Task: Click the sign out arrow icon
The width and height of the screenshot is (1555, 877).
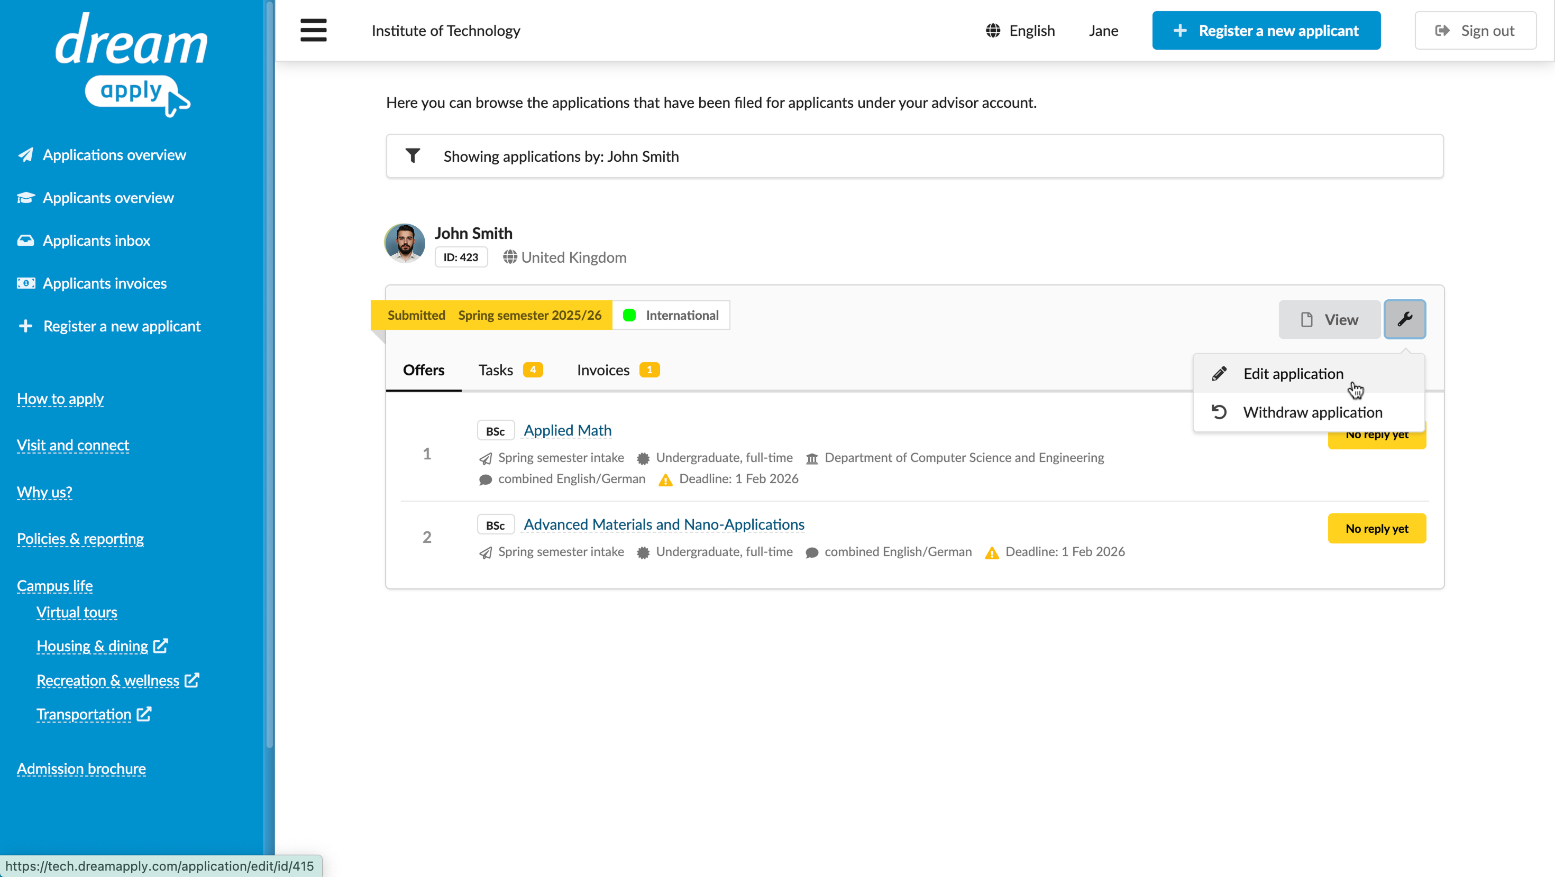Action: pyautogui.click(x=1442, y=31)
